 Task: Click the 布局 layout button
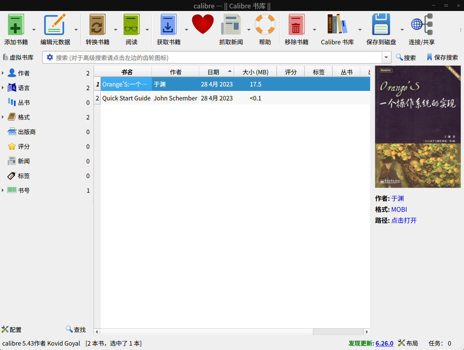tap(408, 343)
